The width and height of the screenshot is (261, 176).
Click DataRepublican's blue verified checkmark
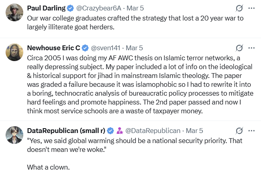(x=110, y=131)
